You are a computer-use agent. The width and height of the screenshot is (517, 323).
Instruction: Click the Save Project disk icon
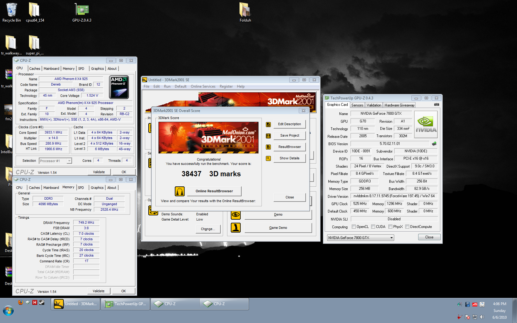tap(268, 136)
